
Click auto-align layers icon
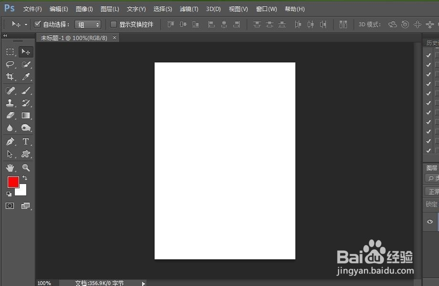[x=343, y=24]
